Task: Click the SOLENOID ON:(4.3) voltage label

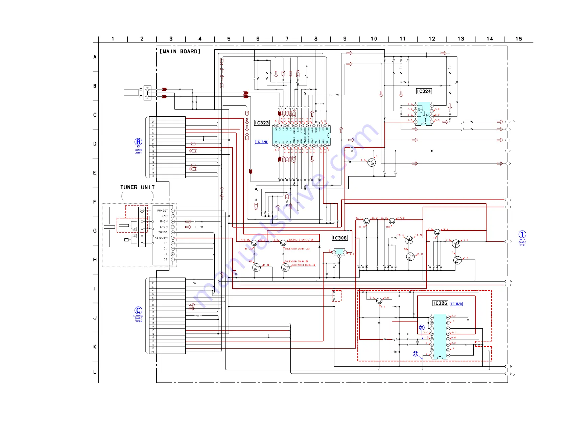Action: tap(304, 265)
